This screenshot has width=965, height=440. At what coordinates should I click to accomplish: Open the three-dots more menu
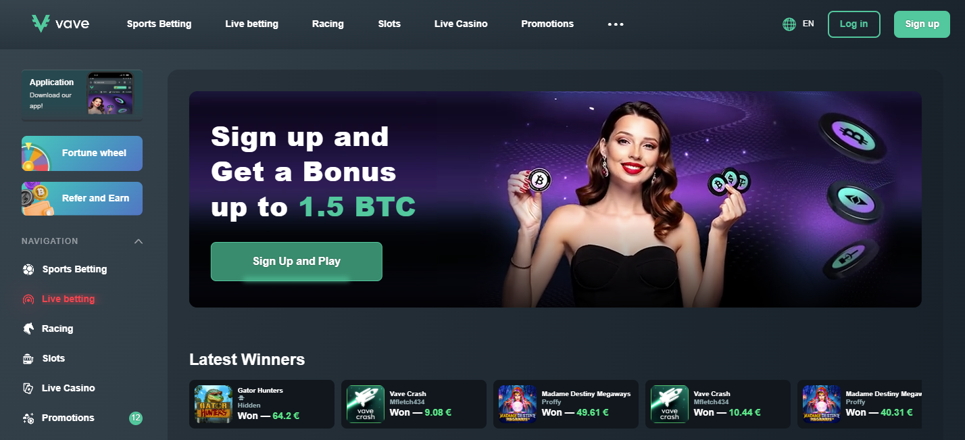pyautogui.click(x=616, y=24)
